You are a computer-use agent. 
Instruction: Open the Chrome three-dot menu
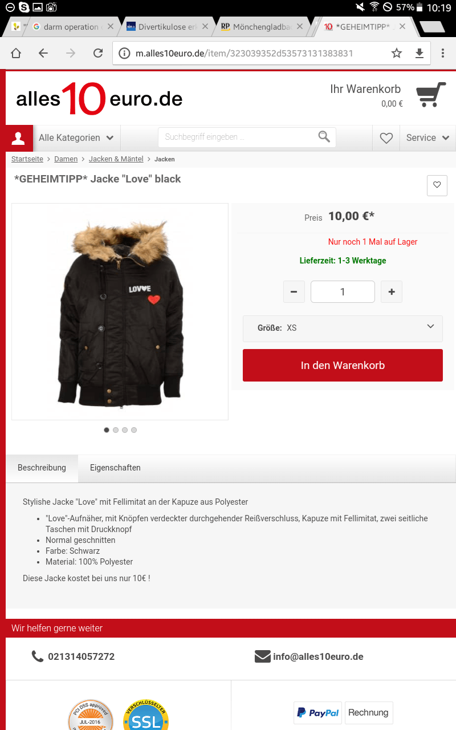tap(443, 53)
